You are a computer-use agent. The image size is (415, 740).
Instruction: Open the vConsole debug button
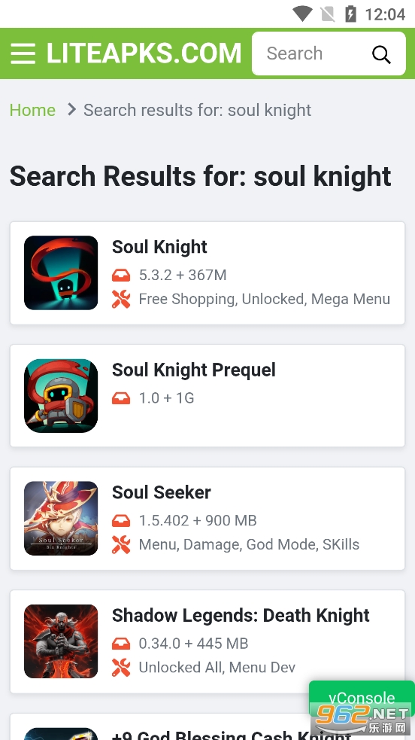(362, 698)
